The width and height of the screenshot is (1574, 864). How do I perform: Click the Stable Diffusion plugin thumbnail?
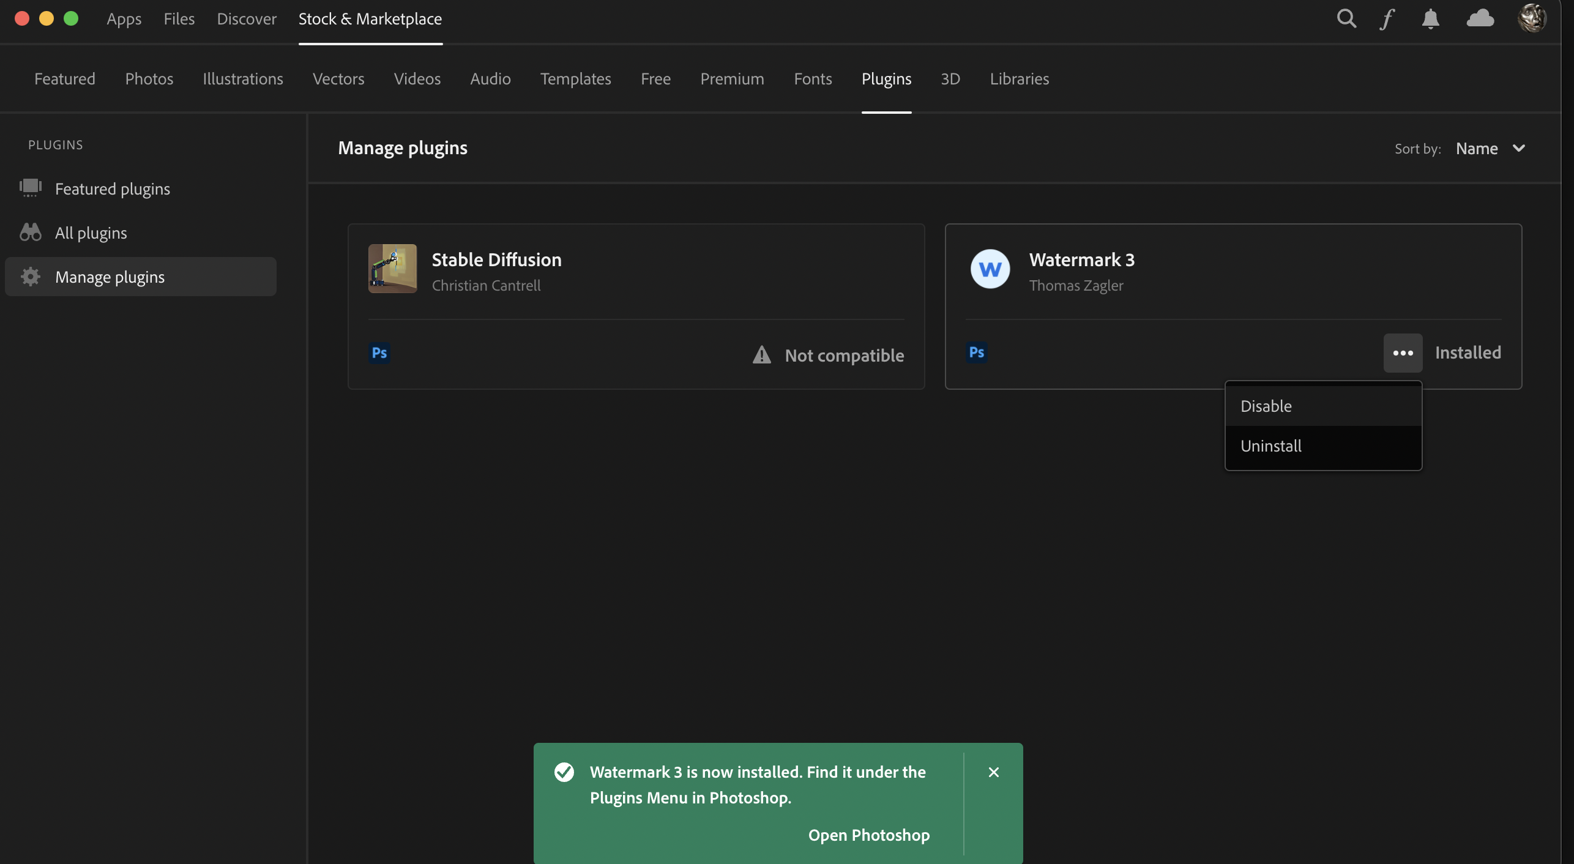(392, 269)
